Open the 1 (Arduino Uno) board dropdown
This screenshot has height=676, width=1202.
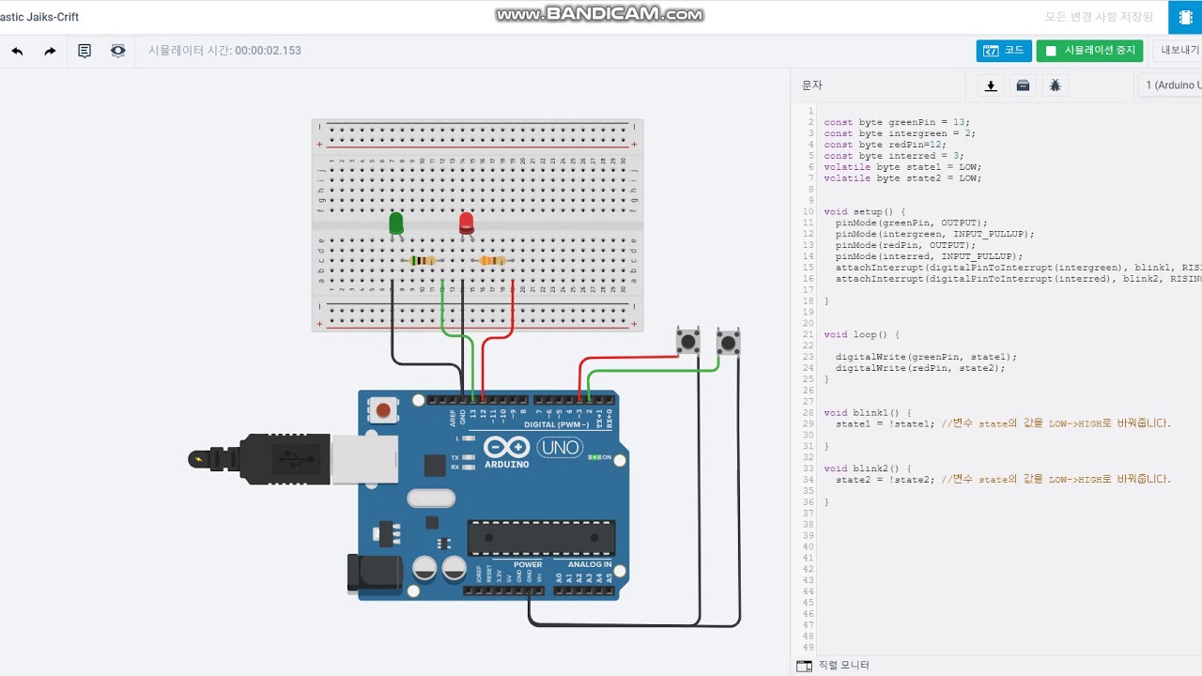click(x=1170, y=85)
